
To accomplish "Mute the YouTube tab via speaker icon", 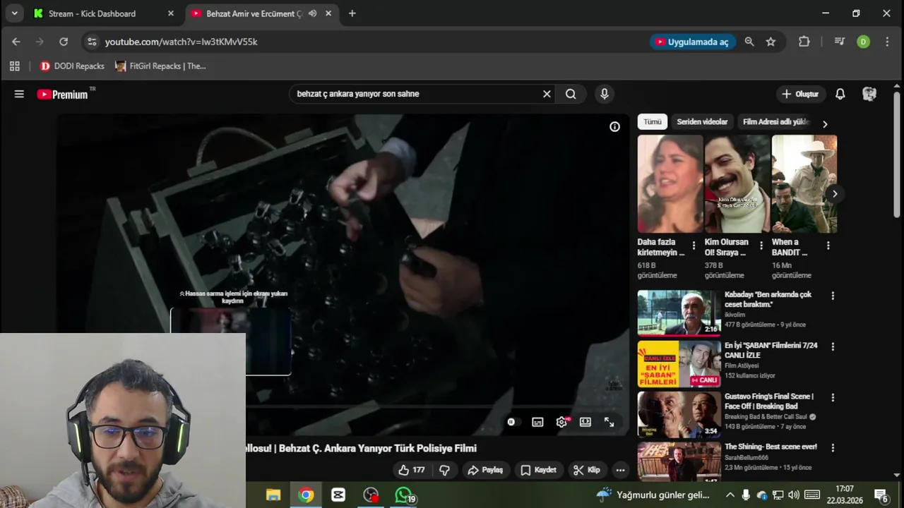I will click(x=312, y=13).
